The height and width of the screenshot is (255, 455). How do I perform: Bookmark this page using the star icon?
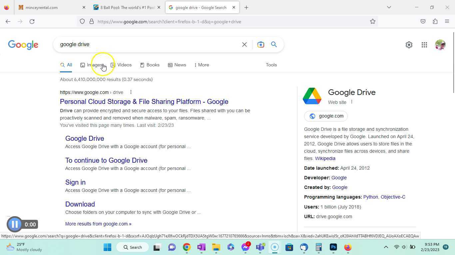[x=373, y=21]
